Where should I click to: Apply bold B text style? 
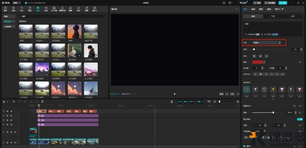click(254, 56)
